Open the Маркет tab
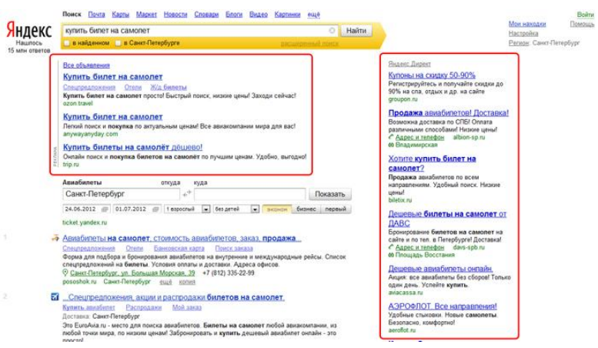This screenshot has width=598, height=348. 146,15
